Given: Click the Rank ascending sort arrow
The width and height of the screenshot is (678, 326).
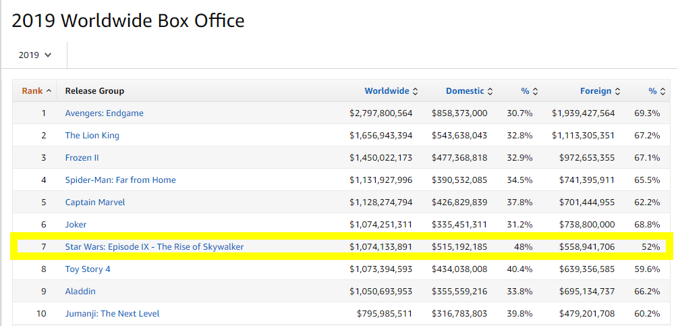Looking at the screenshot, I should click(49, 91).
